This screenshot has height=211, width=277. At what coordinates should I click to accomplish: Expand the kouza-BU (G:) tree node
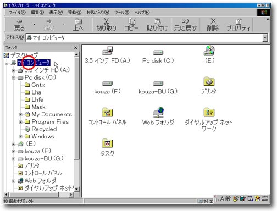tap(14, 159)
